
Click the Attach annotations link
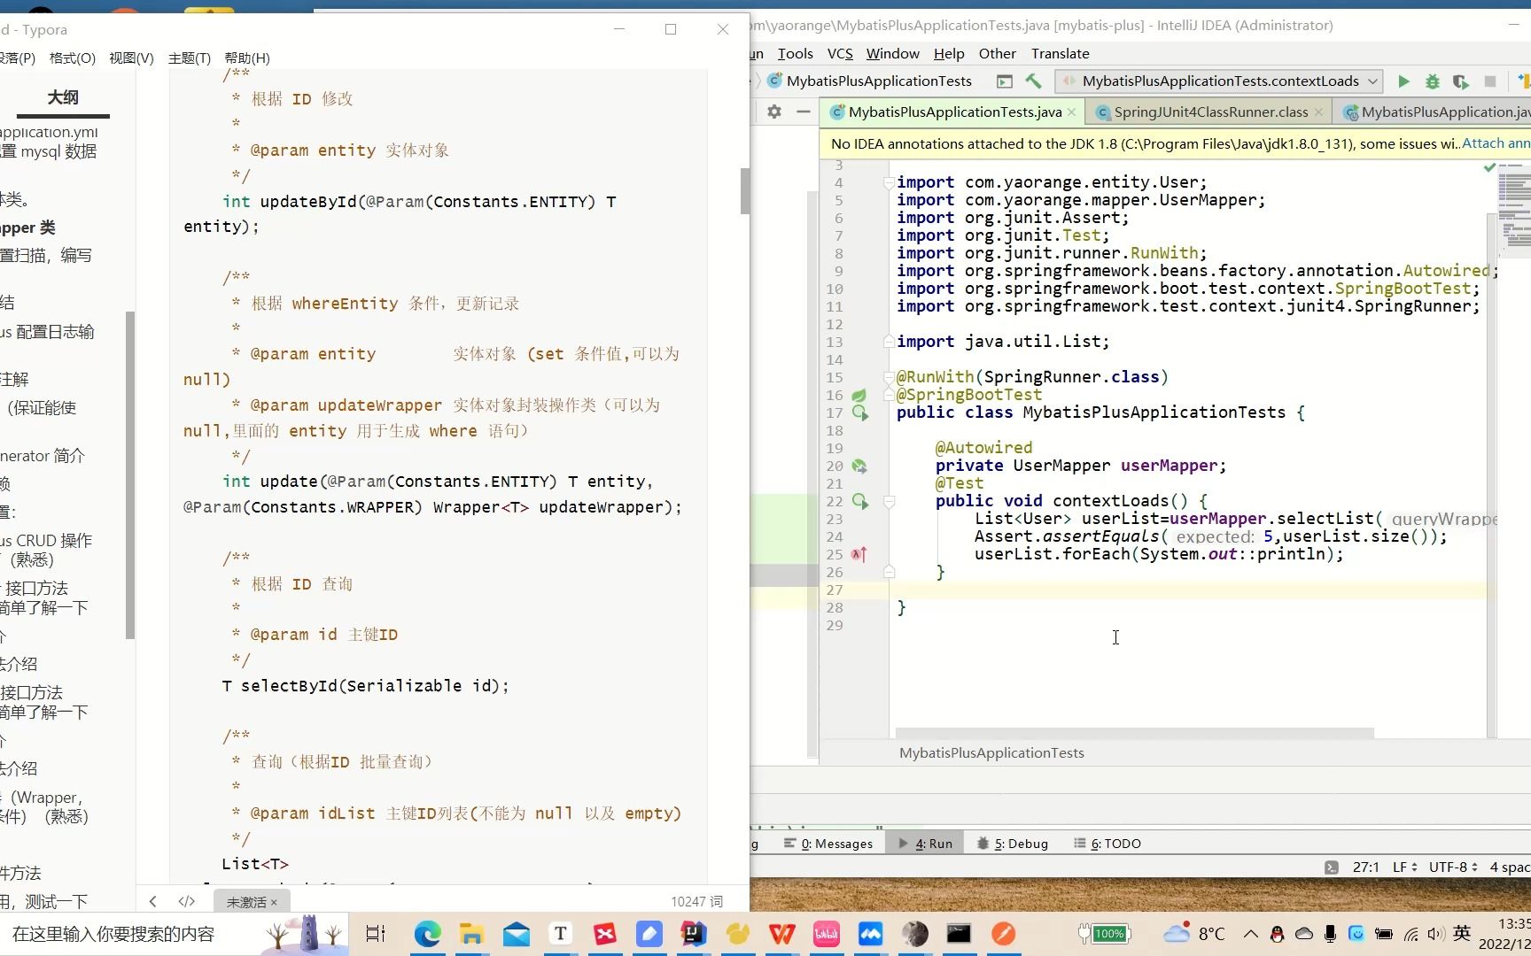pyautogui.click(x=1496, y=143)
